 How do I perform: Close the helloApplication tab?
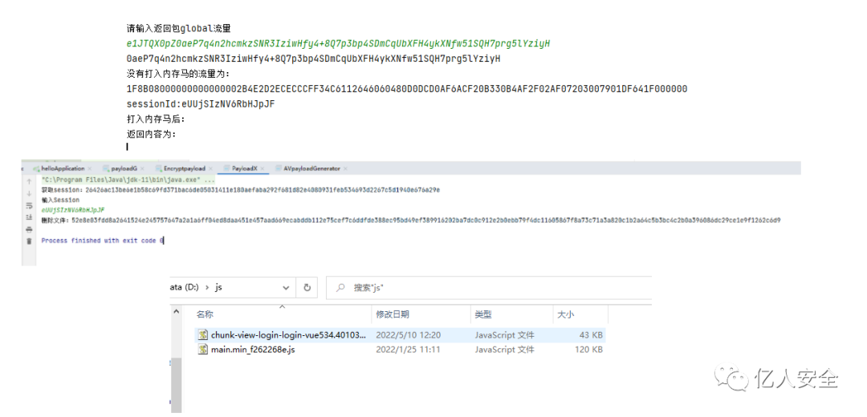click(x=90, y=168)
